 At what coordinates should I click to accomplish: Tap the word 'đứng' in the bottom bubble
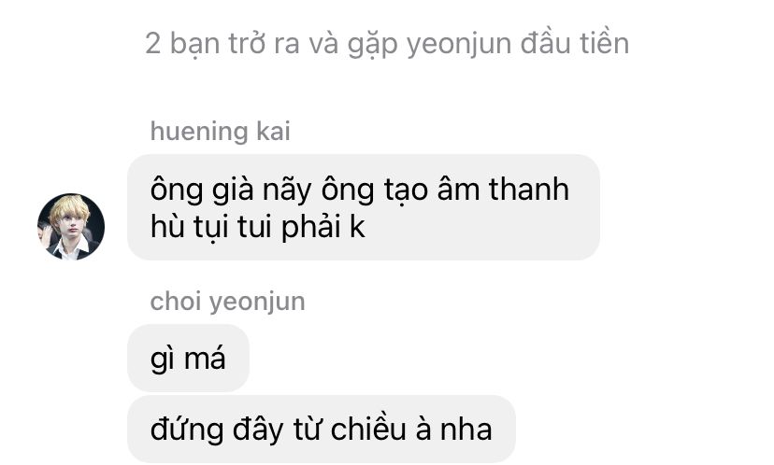tap(187, 430)
